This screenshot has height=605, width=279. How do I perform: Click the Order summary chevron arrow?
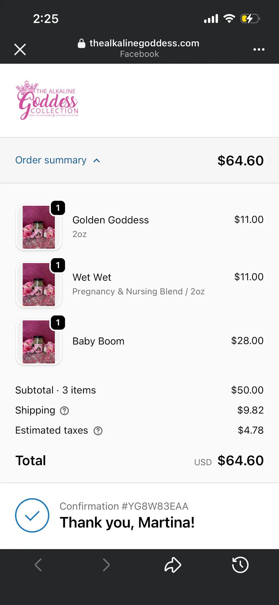96,161
